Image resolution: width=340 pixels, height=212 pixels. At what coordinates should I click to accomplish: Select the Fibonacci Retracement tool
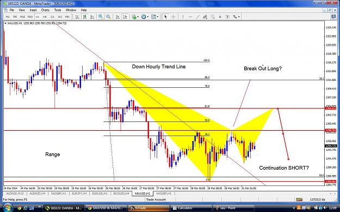(213, 17)
